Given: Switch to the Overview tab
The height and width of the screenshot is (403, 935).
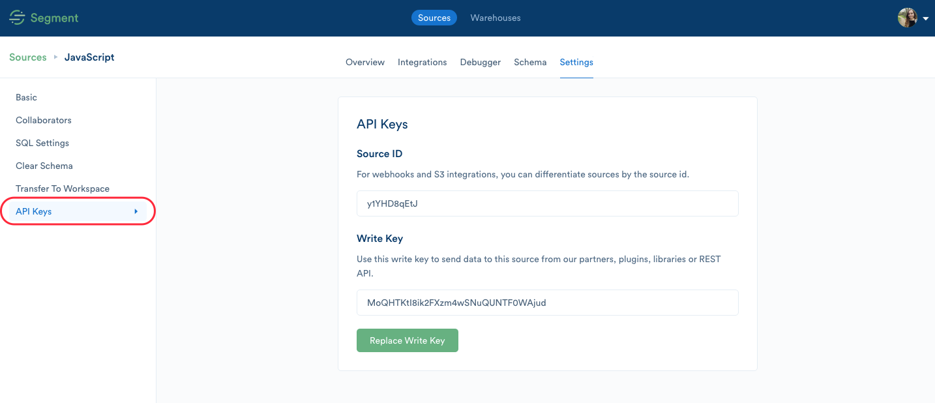Looking at the screenshot, I should tap(365, 62).
